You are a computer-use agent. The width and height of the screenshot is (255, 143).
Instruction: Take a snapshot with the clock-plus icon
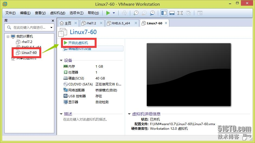(136, 13)
